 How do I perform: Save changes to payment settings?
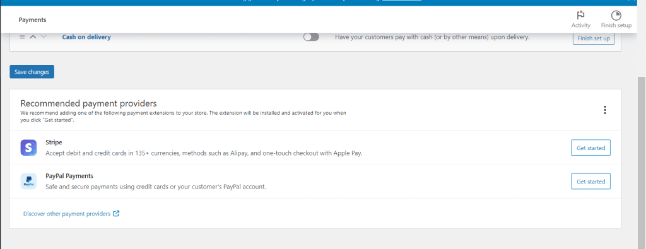click(32, 72)
